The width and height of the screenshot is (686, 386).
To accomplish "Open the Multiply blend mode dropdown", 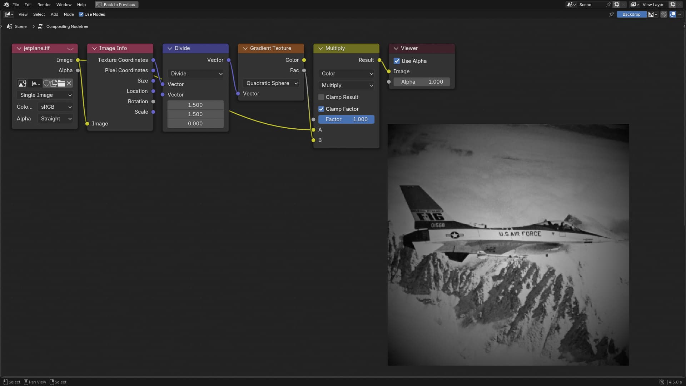I will click(x=347, y=85).
